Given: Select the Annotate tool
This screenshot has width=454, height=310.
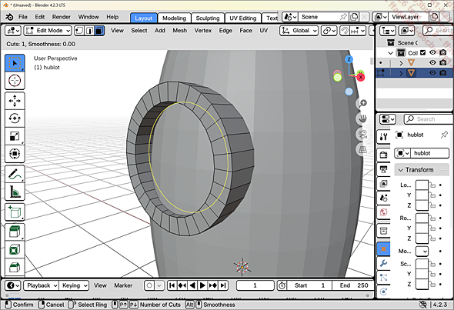Looking at the screenshot, I should coord(15,174).
